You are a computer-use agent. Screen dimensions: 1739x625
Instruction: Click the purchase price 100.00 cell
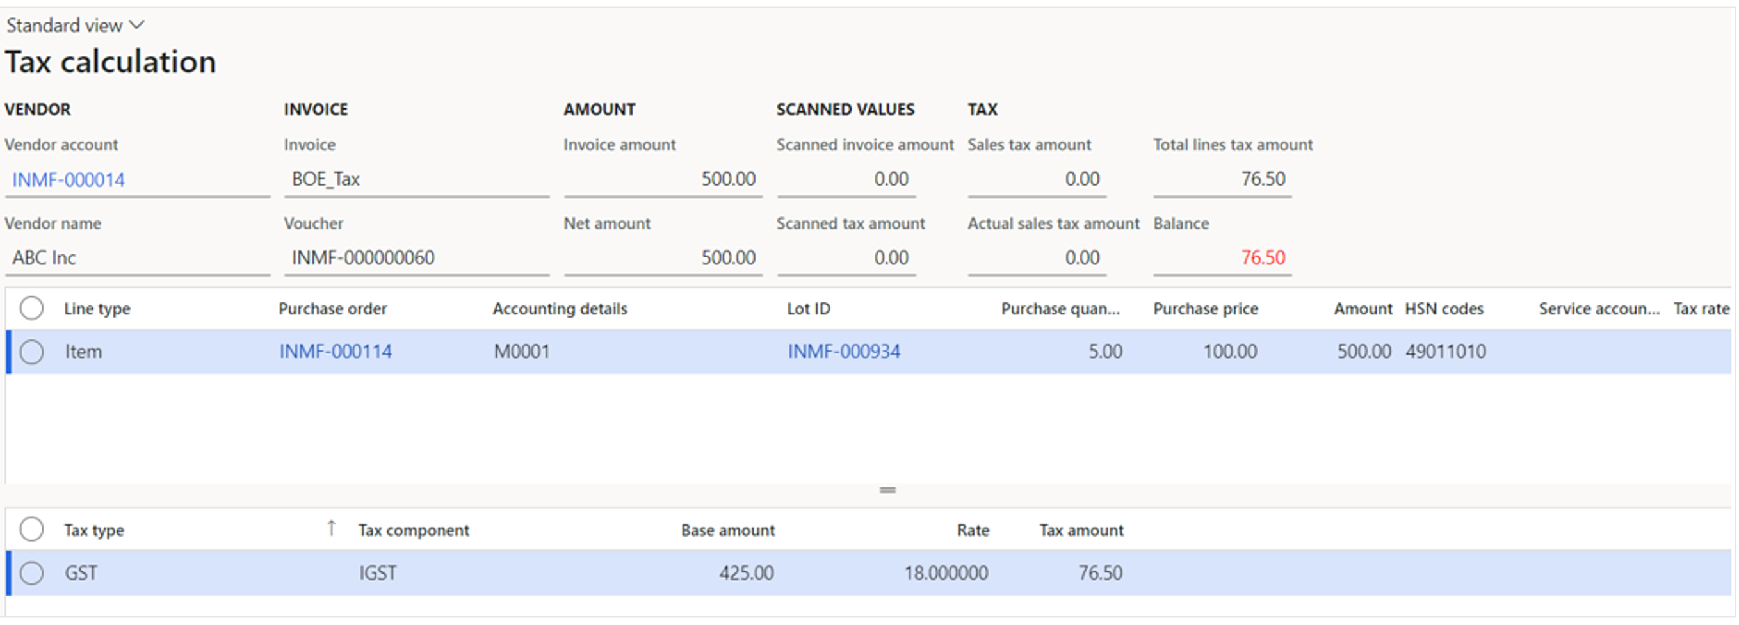(x=1230, y=352)
